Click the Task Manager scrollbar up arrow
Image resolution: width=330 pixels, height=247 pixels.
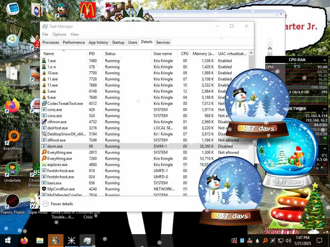click(251, 53)
